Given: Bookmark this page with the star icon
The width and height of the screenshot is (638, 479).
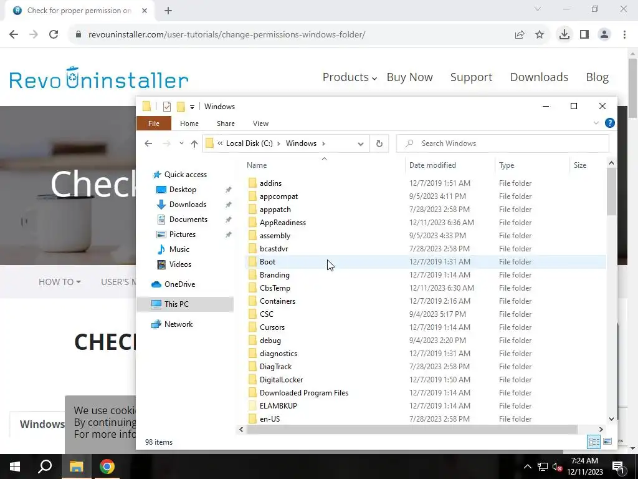Looking at the screenshot, I should coord(540,35).
